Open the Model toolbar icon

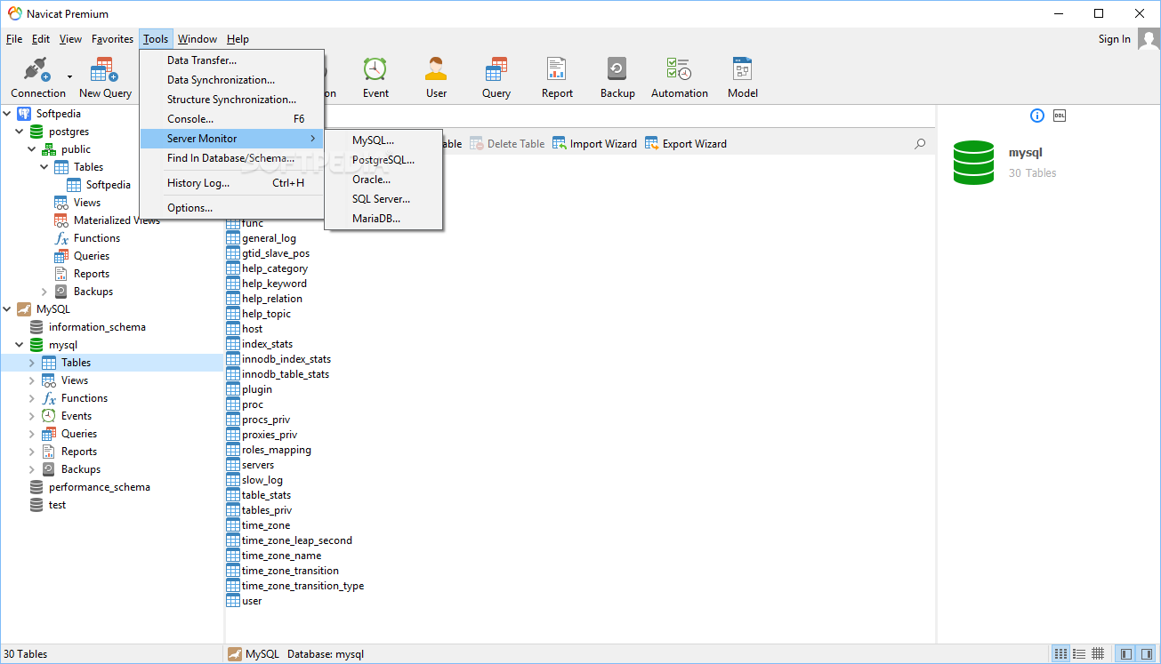(x=743, y=77)
